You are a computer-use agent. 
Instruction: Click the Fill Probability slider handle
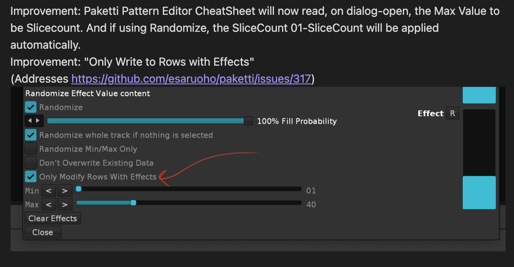tap(249, 121)
